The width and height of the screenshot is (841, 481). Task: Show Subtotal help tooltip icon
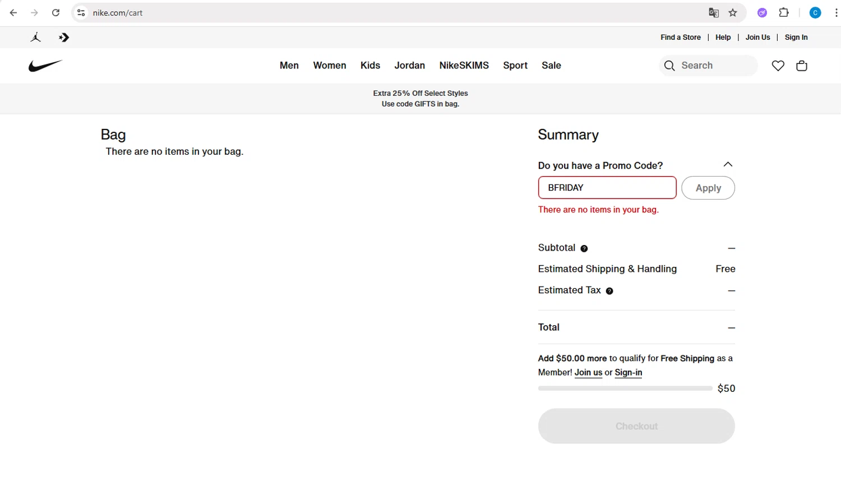point(584,248)
